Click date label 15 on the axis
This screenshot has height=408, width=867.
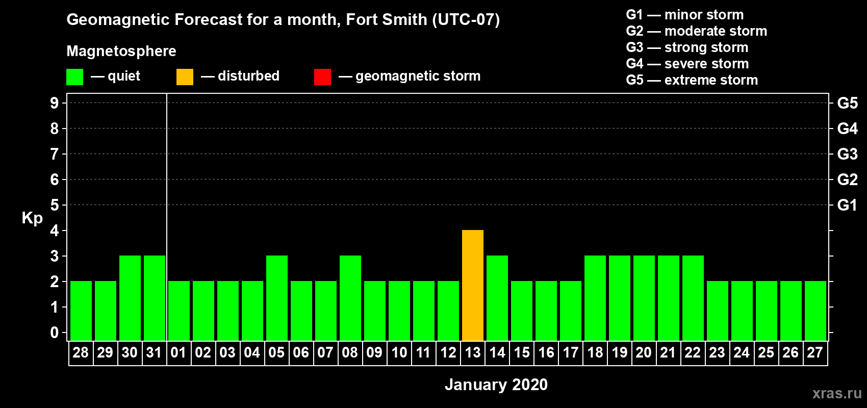click(x=521, y=352)
